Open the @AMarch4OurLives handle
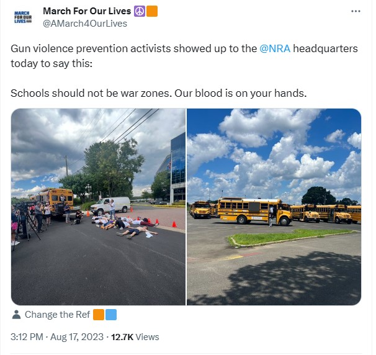Viewport: 376px width, 355px height. pos(85,24)
